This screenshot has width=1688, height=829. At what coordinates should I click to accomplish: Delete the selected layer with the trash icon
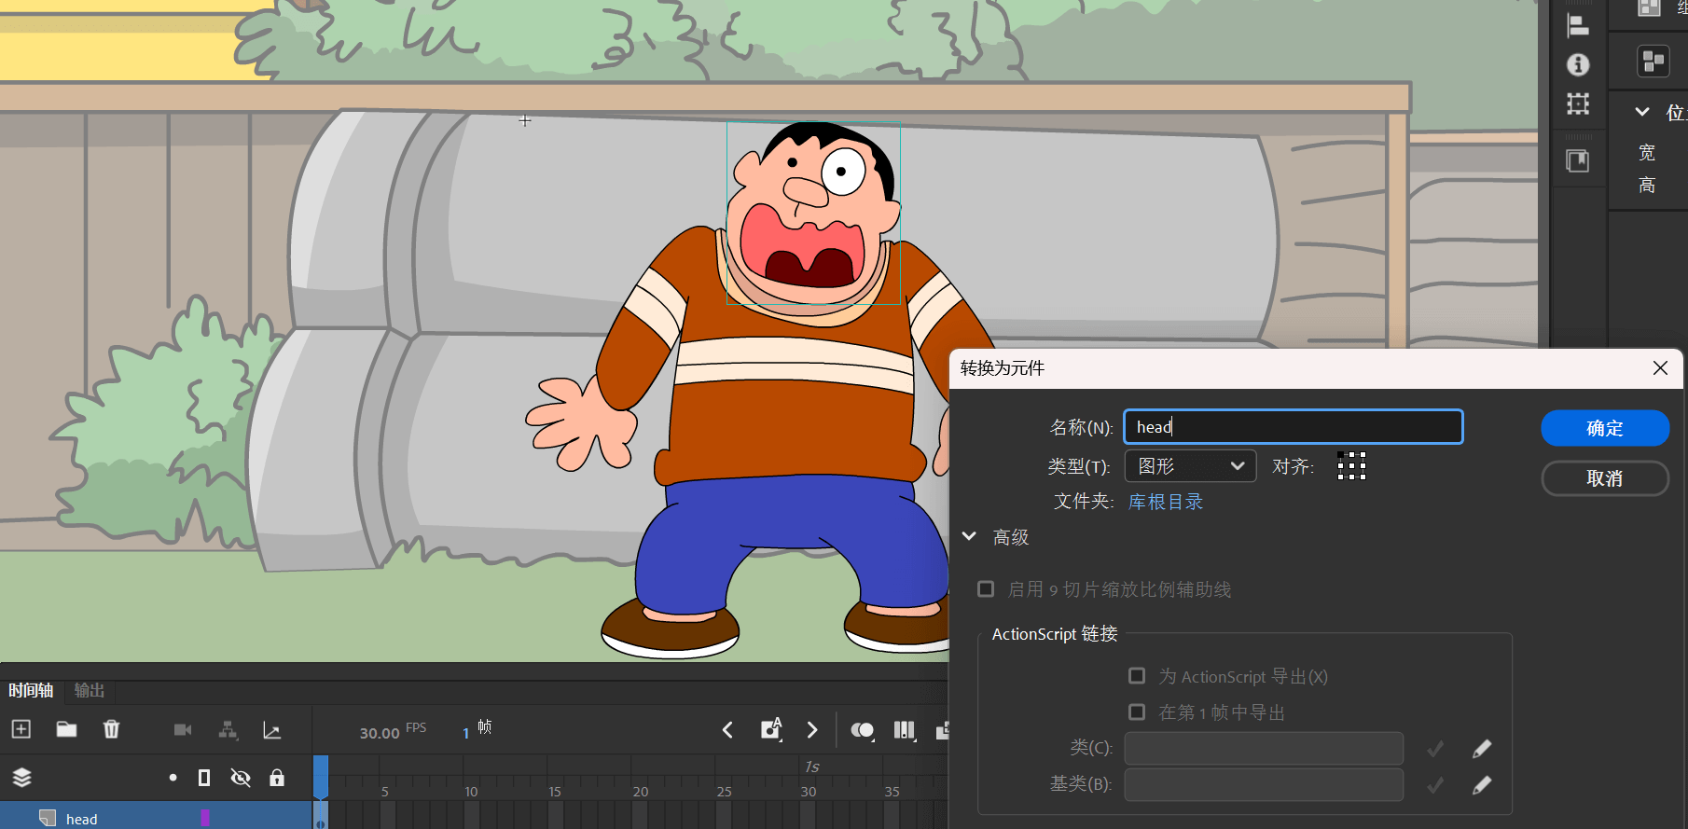(x=111, y=729)
